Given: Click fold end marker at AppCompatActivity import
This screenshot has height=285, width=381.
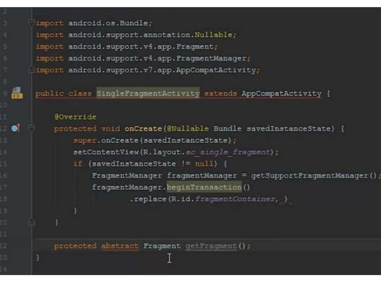Looking at the screenshot, I should 32,70.
